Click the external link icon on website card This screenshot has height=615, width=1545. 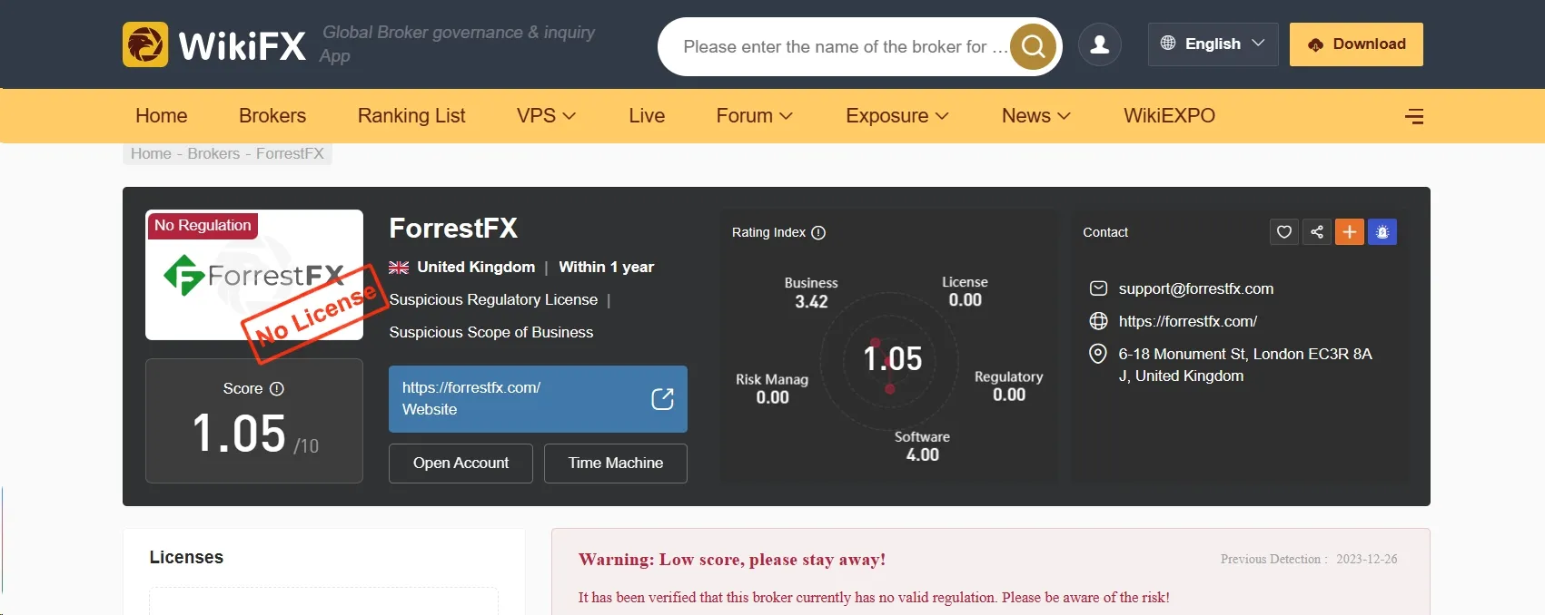663,399
